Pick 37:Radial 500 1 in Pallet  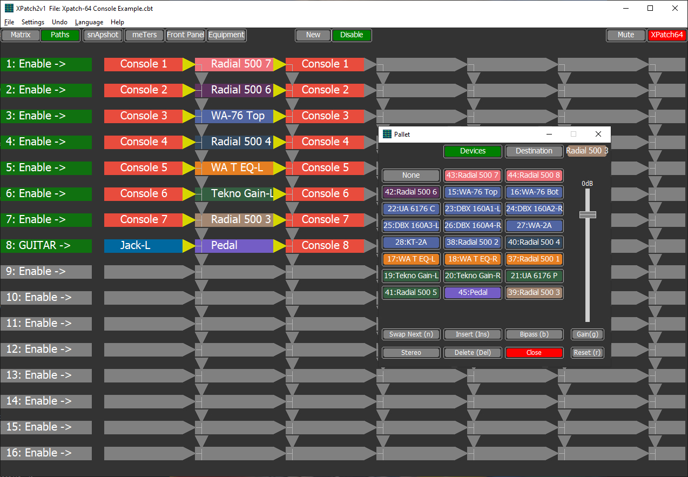pyautogui.click(x=534, y=259)
